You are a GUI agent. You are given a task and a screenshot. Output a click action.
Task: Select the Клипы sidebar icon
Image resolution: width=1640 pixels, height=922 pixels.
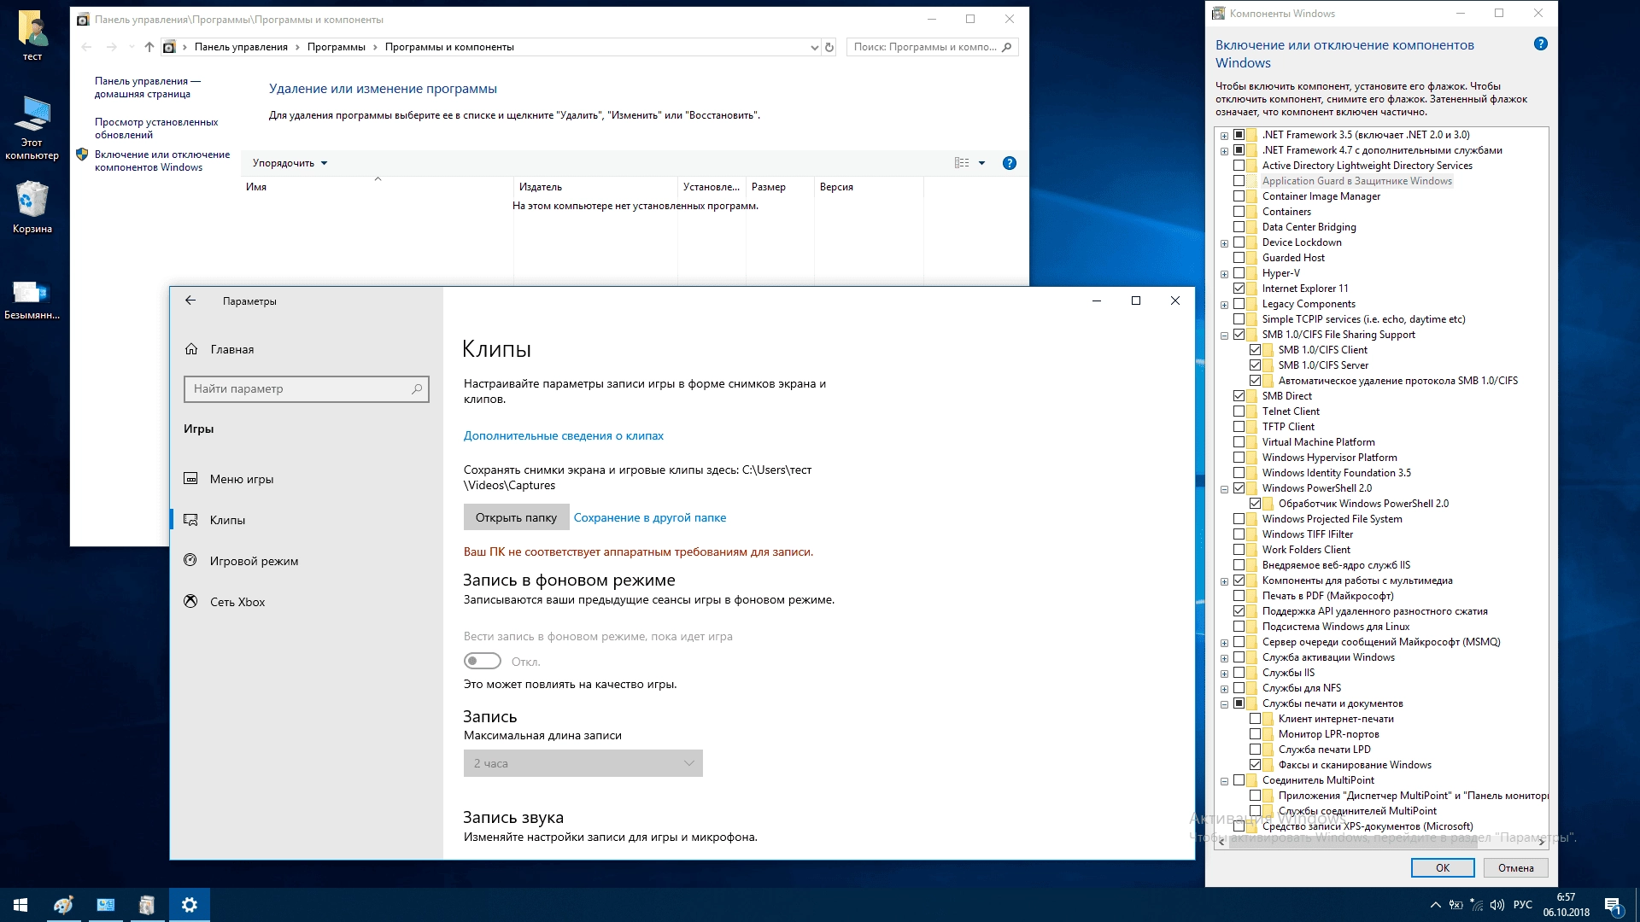point(191,520)
